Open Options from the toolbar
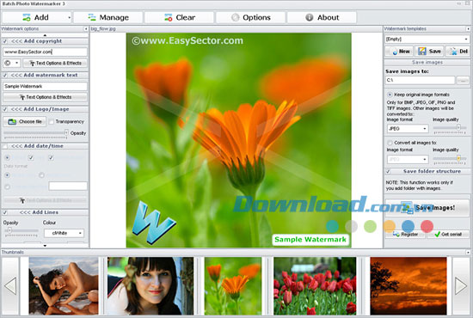This screenshot has width=473, height=318. click(250, 17)
